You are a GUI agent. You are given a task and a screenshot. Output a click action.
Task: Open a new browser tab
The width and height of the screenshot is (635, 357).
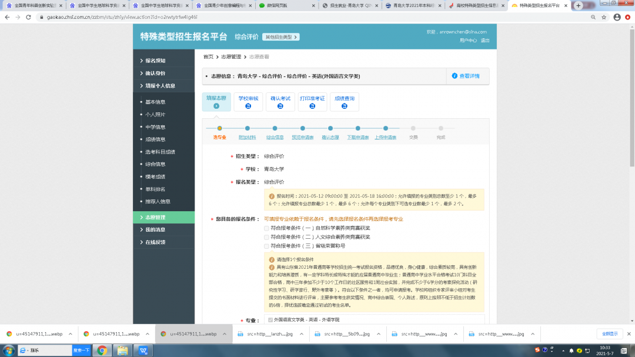(579, 5)
